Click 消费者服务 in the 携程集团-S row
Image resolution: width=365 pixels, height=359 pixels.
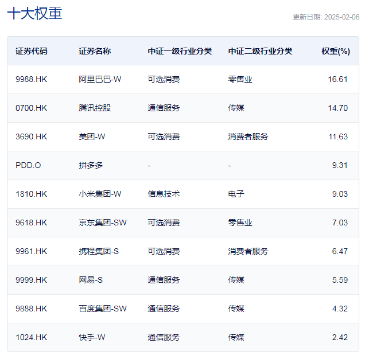click(x=248, y=251)
